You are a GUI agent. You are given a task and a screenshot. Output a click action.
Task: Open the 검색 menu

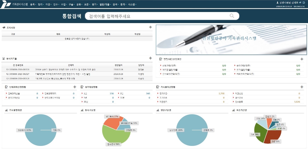[116, 4]
